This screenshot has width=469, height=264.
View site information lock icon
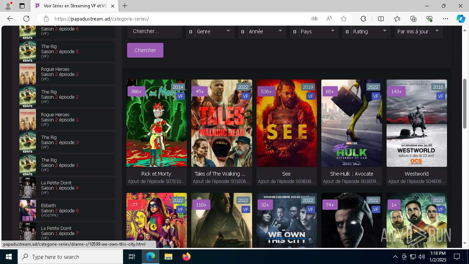click(x=46, y=19)
